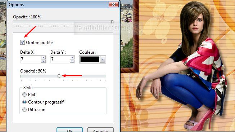This screenshot has height=132, width=235.
Task: Click the shadow Opacité 50% slider handle
Action: pos(59,76)
